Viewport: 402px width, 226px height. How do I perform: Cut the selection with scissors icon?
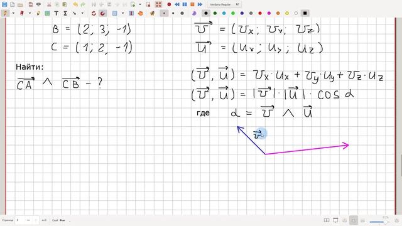point(49,4)
